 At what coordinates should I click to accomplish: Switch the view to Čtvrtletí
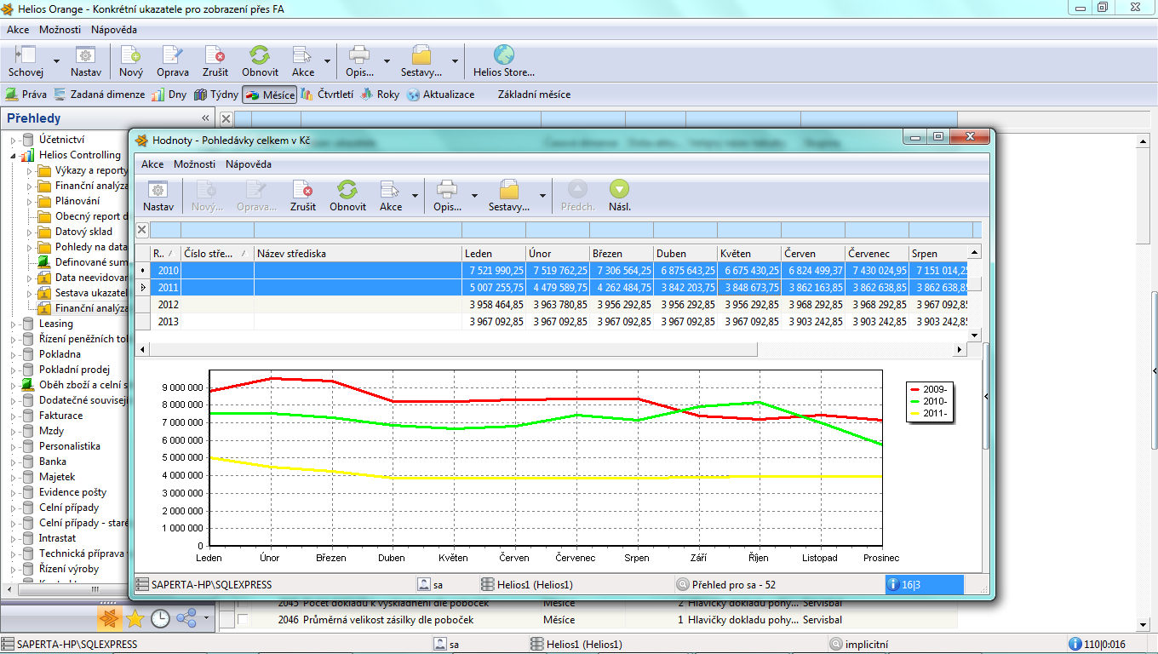coord(327,95)
